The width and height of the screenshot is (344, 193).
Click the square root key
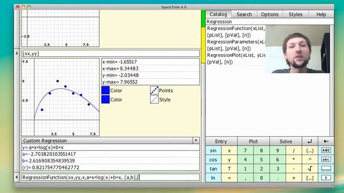(x=310, y=168)
